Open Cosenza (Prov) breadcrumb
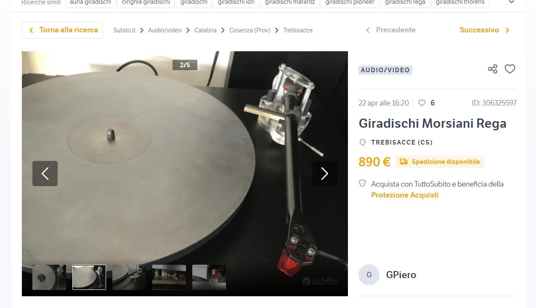536x308 pixels. point(250,30)
